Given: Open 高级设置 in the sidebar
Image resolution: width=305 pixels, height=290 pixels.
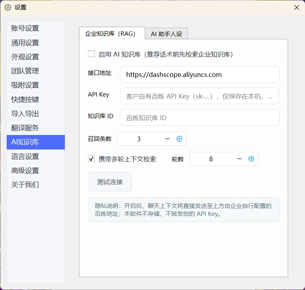Looking at the screenshot, I should click(36, 171).
